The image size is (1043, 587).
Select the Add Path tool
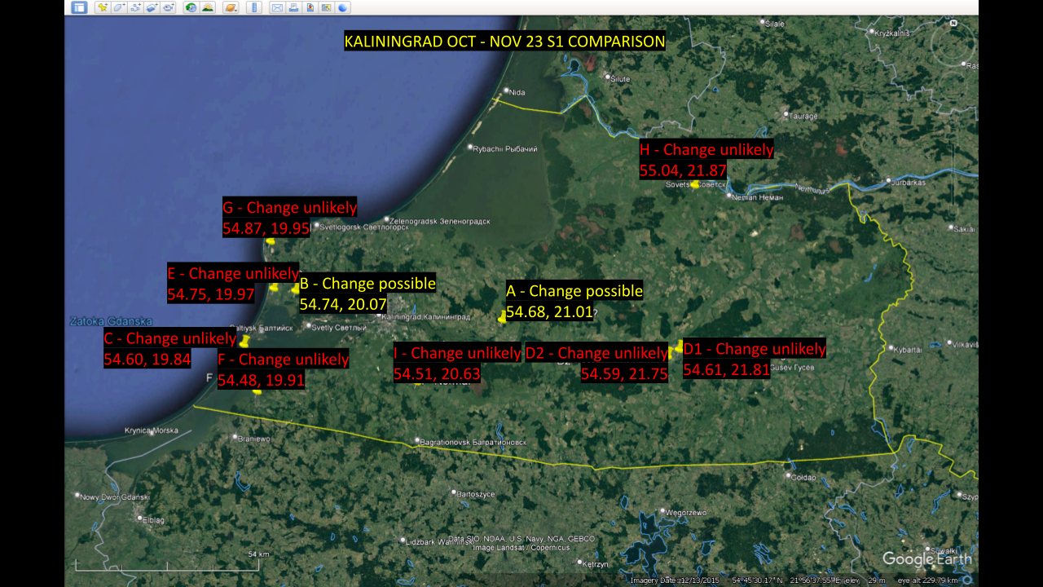[135, 7]
